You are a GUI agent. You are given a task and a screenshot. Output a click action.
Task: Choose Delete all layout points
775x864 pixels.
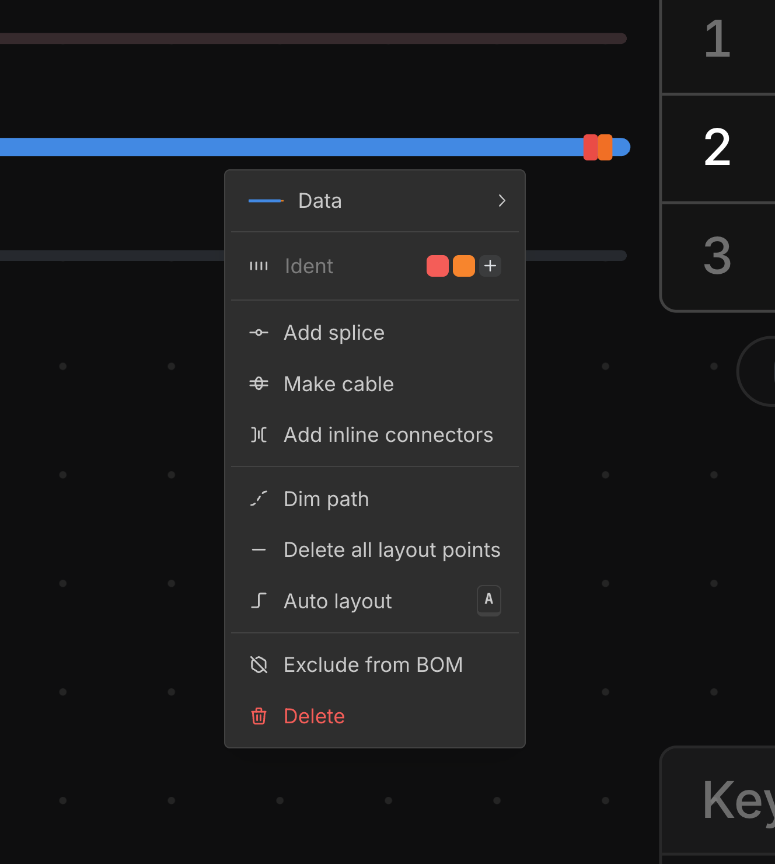392,550
